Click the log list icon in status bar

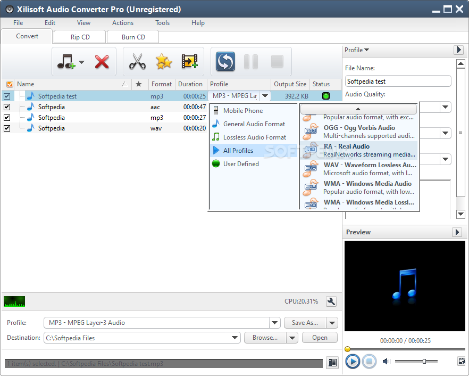[x=332, y=363]
